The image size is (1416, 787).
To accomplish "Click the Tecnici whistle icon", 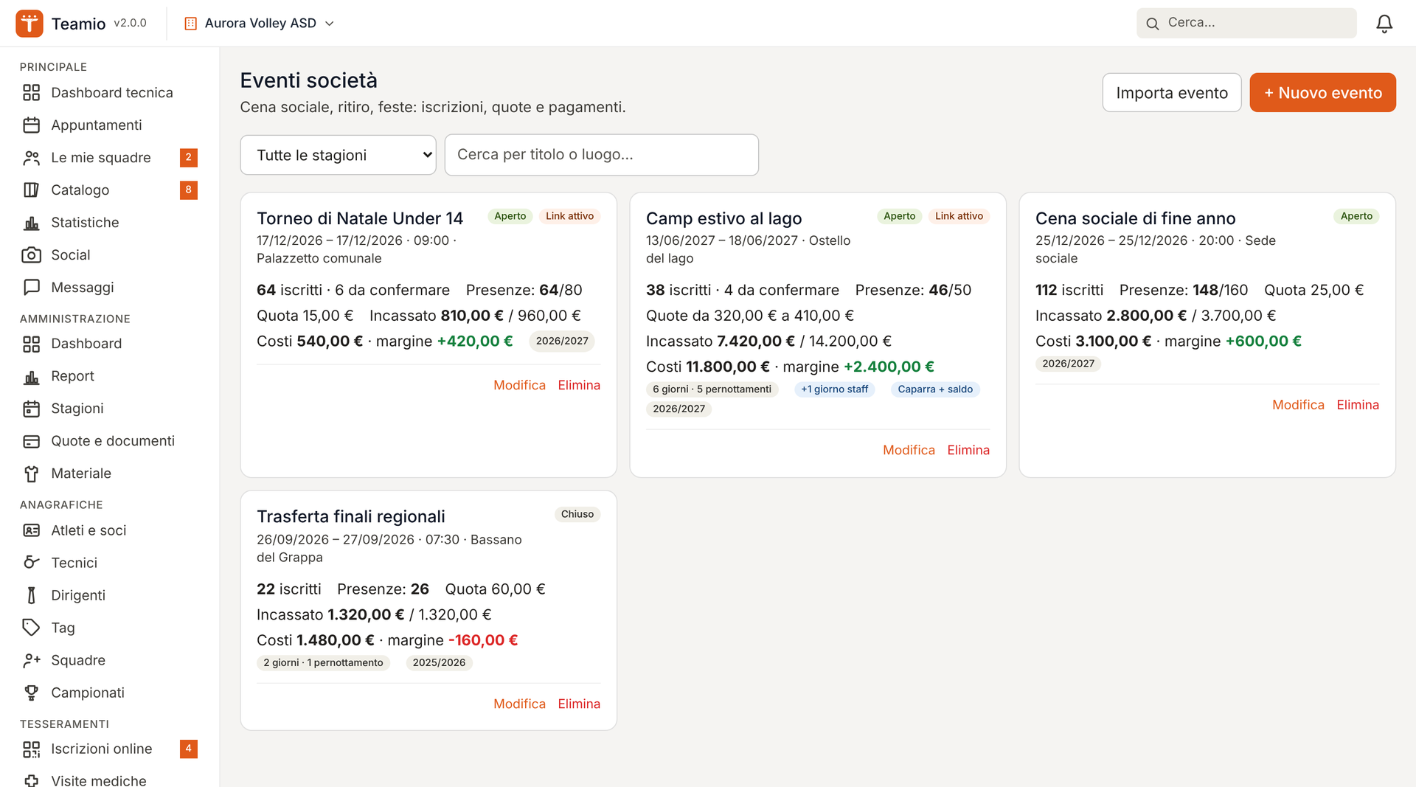I will (31, 563).
